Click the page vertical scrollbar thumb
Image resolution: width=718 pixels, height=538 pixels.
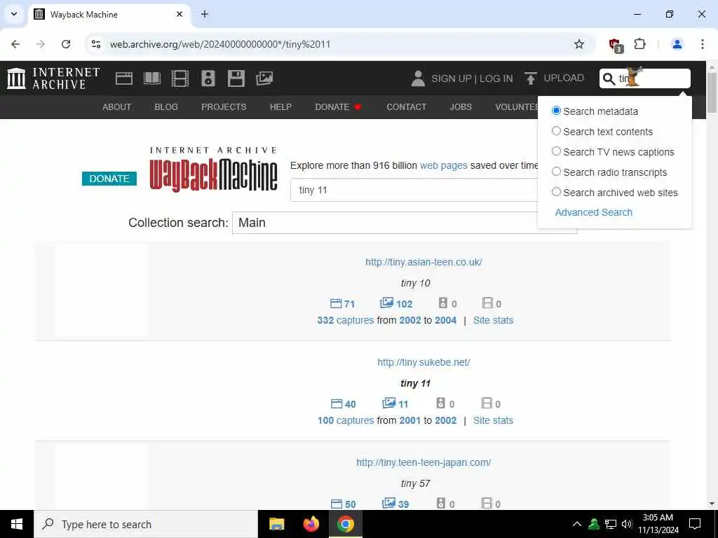[x=712, y=92]
